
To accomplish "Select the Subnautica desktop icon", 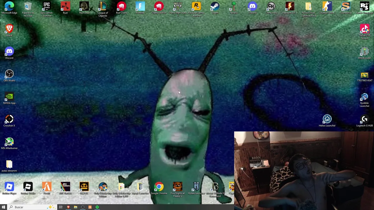I will 346,8.
